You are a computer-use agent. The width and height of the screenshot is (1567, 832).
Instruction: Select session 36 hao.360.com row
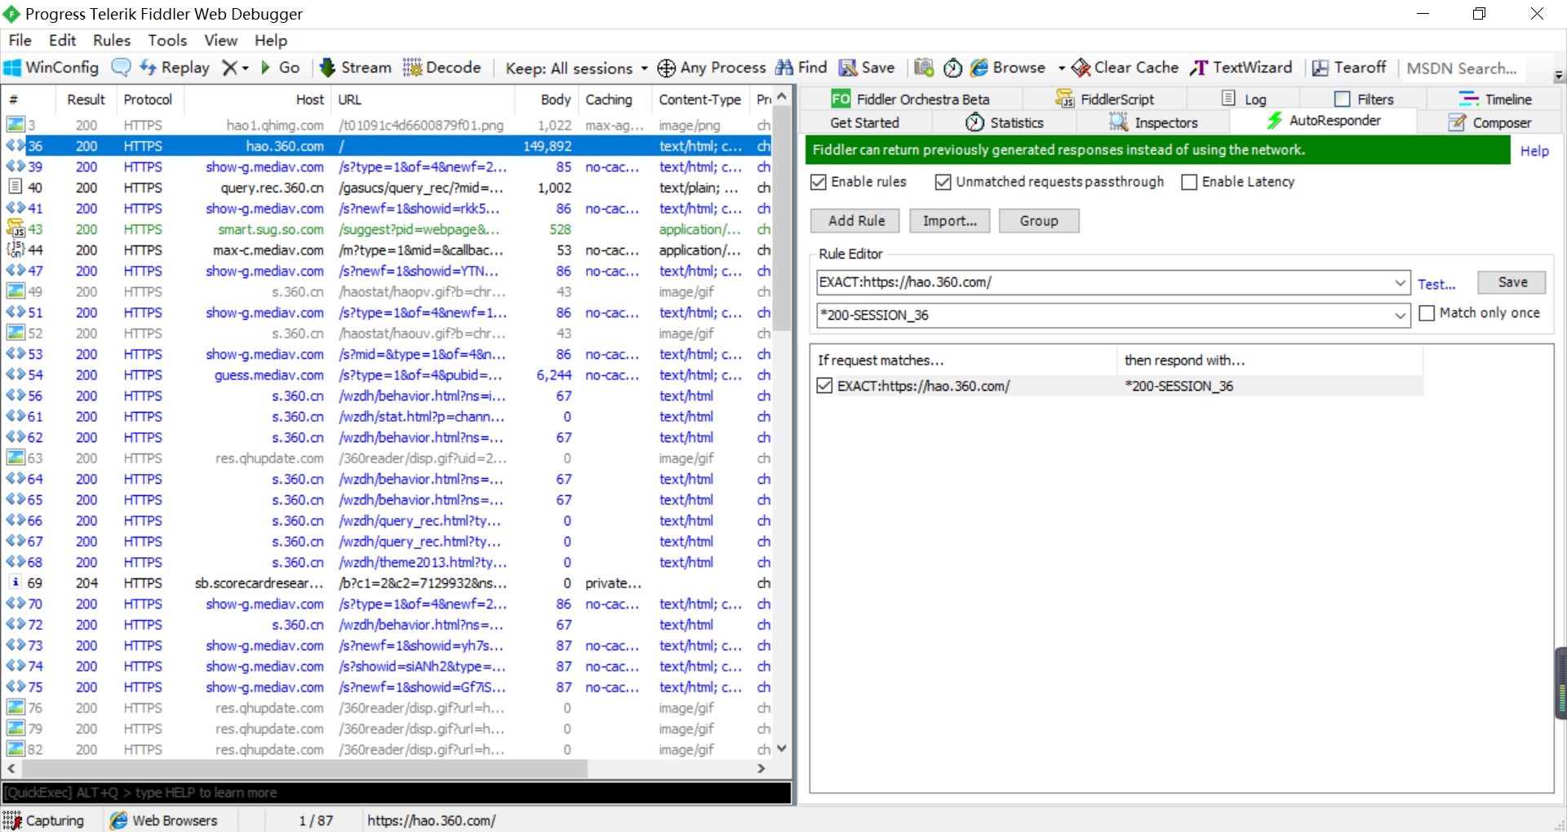[x=388, y=146]
